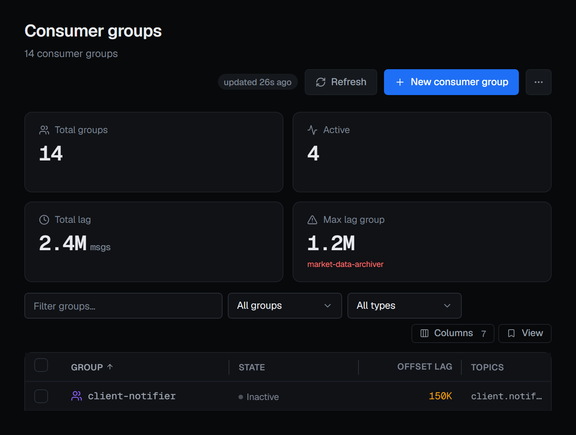Click the Total groups people icon
Screen dimensions: 576x435
coord(44,130)
